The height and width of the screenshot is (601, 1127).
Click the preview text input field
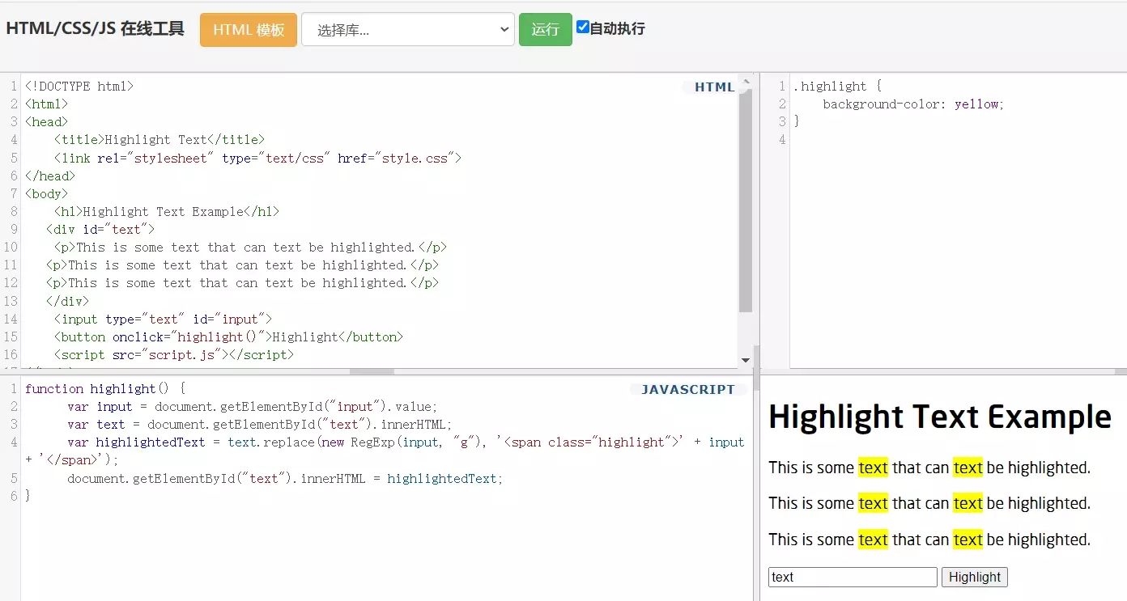click(853, 577)
